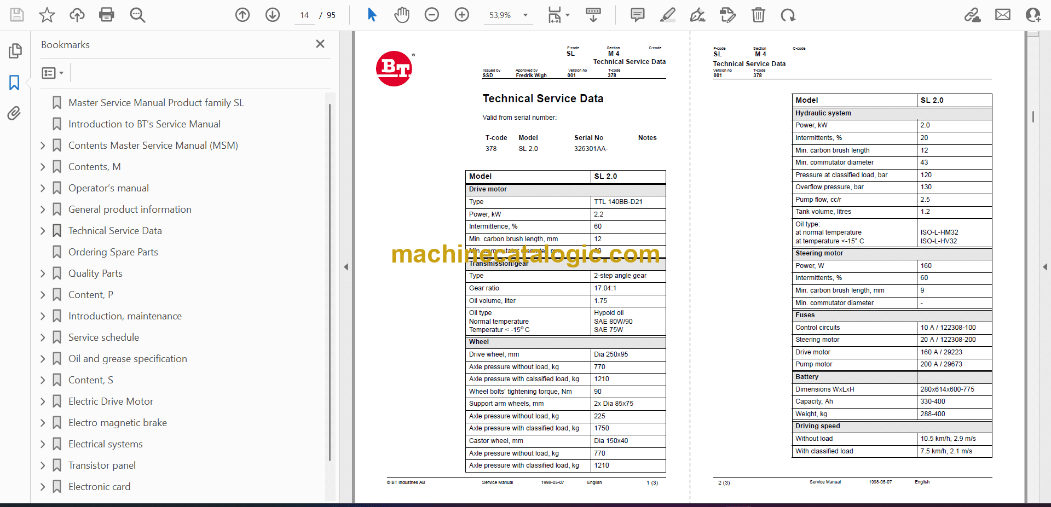Add bookmark star icon in toolbar

(47, 15)
